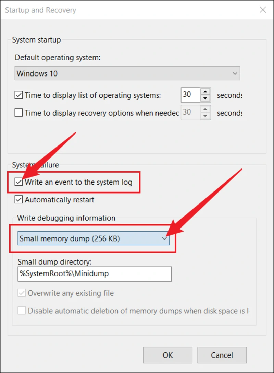274x373 pixels.
Task: Click the 30 seconds OS list field
Action: [x=190, y=95]
